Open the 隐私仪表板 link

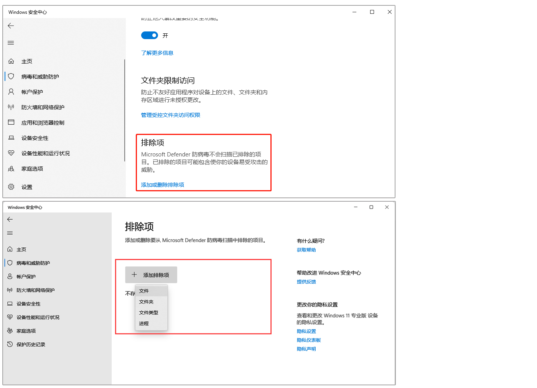(x=309, y=340)
